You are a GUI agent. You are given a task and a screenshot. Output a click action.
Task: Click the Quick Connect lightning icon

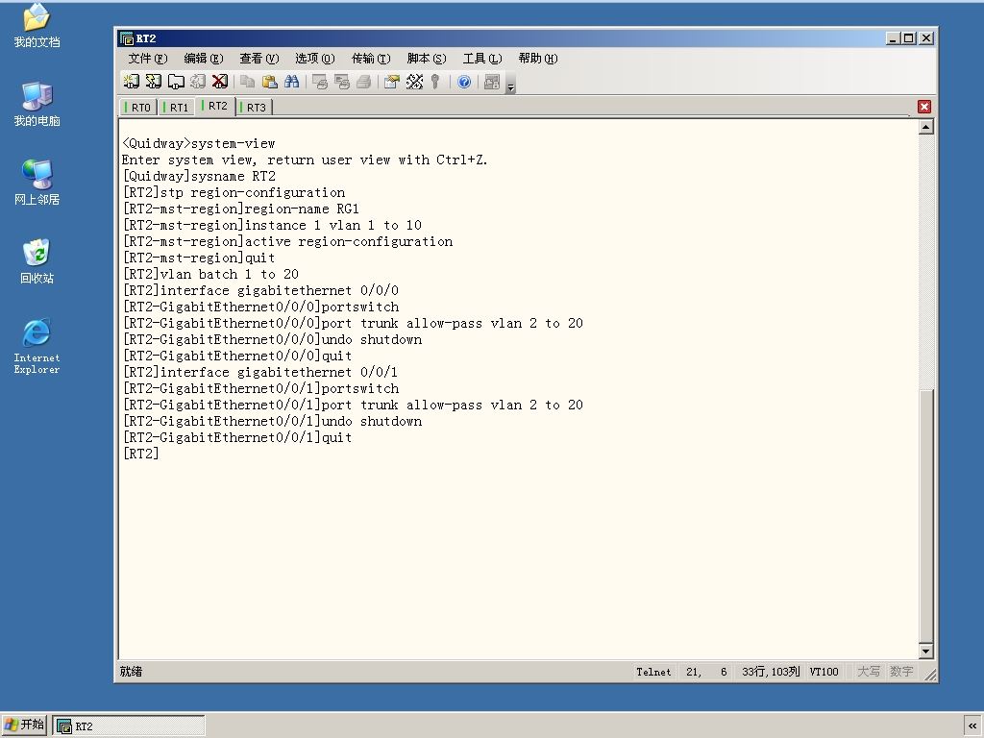pos(153,82)
